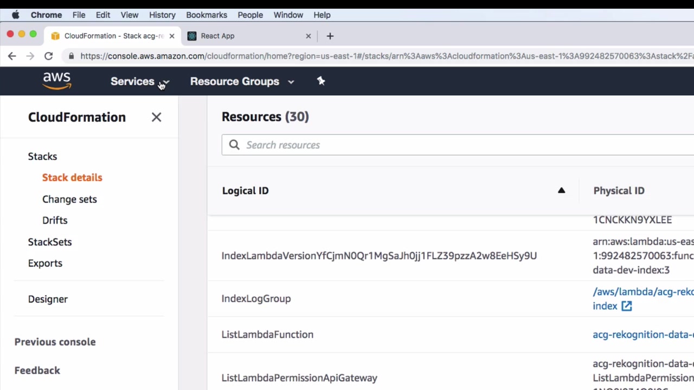Open the People menu

click(x=250, y=15)
